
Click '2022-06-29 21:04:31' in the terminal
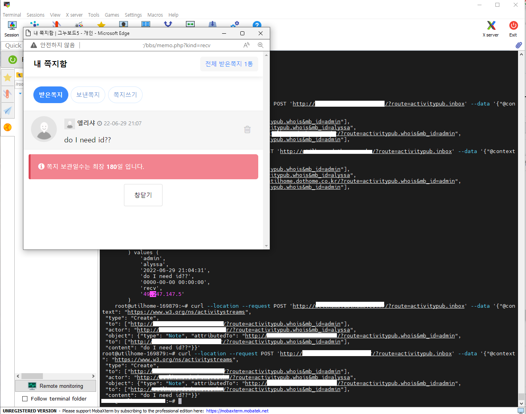pyautogui.click(x=175, y=270)
